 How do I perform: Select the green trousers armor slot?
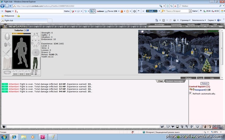pyautogui.click(x=36, y=63)
